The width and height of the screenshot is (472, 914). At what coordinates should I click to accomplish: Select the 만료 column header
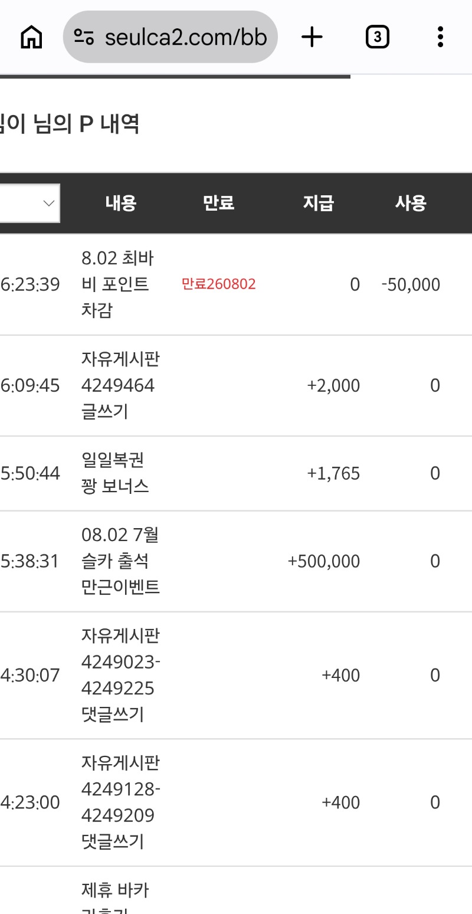click(x=218, y=203)
